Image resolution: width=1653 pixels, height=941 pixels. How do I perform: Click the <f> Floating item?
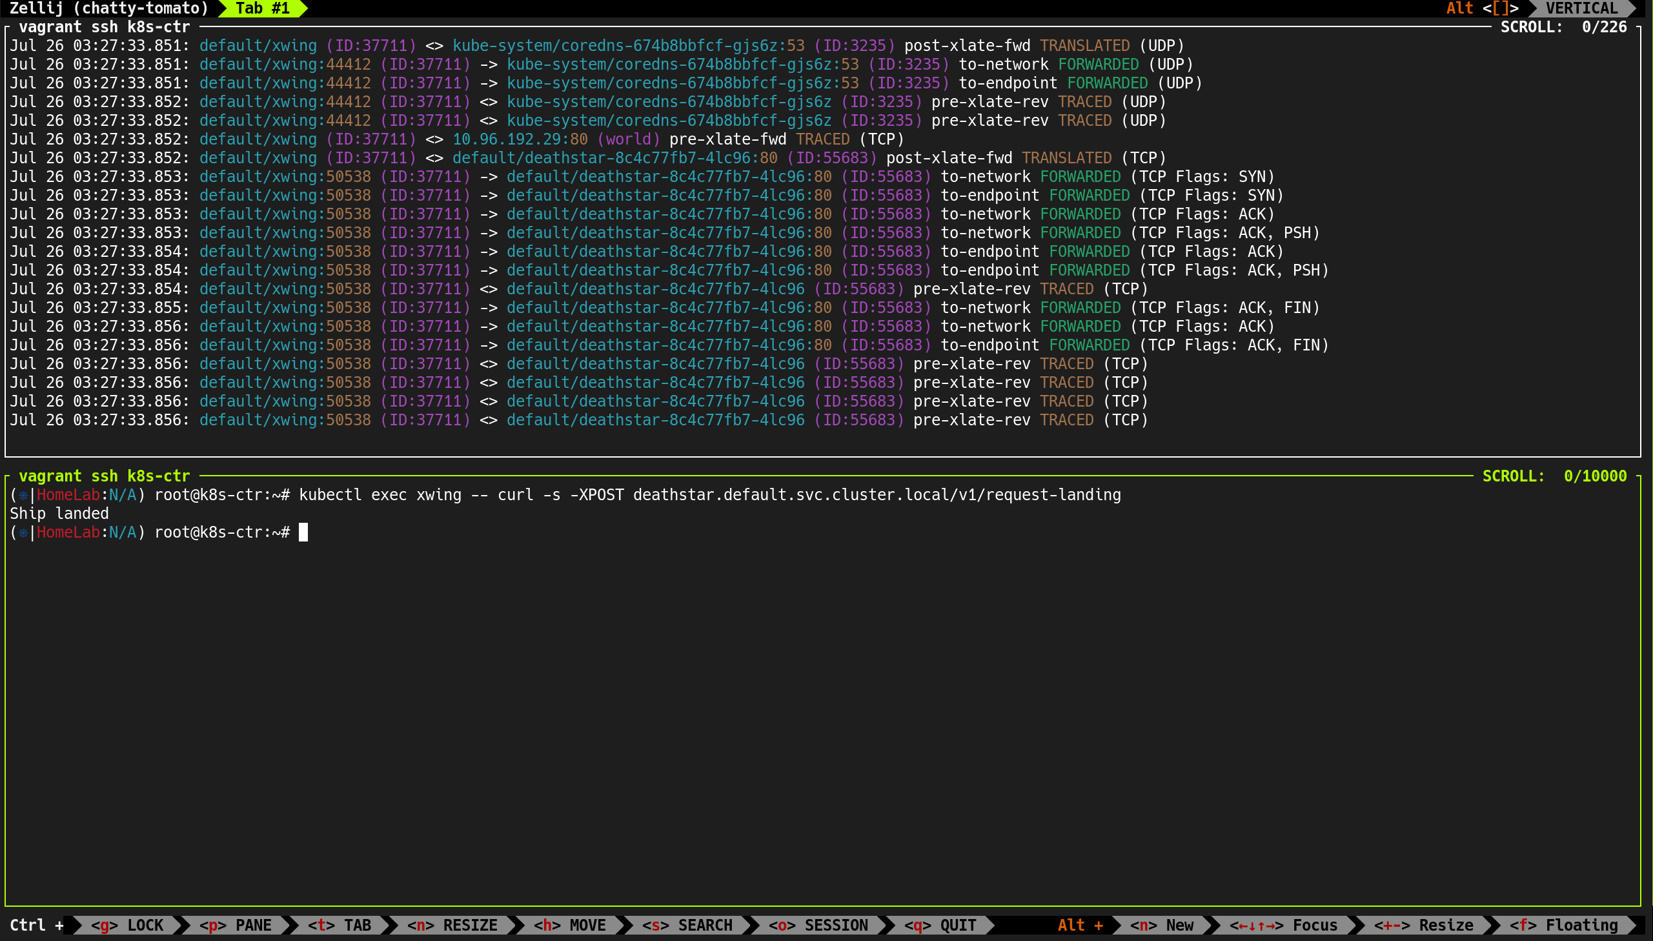tap(1563, 925)
